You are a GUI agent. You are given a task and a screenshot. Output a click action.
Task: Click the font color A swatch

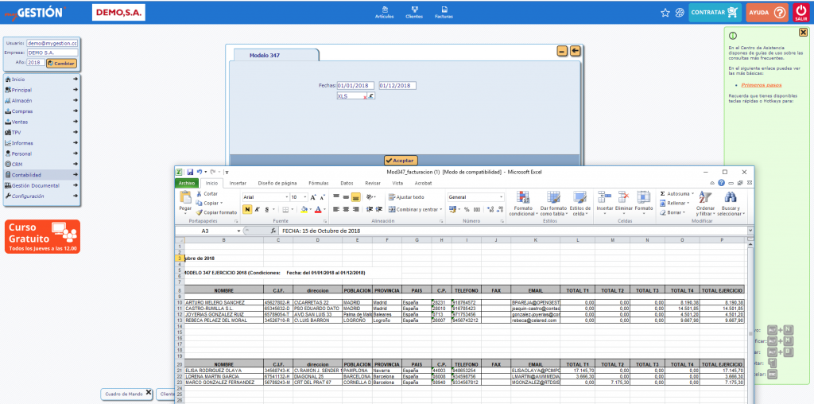coord(317,209)
